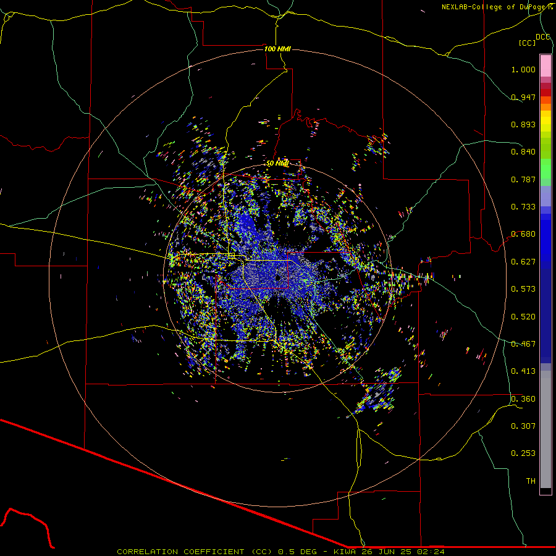Select the 0.573 color scale value
The height and width of the screenshot is (556, 556).
523,289
